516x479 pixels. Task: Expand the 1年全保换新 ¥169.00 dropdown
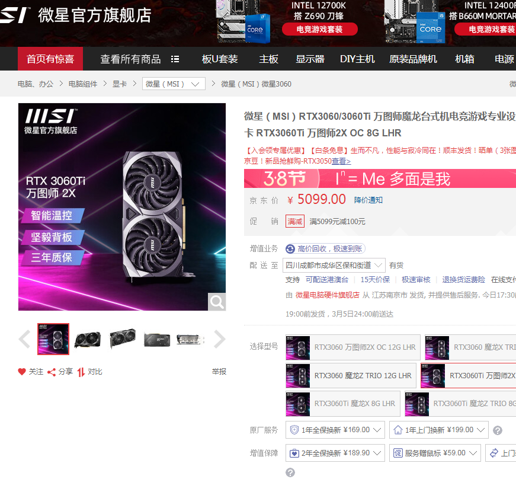point(335,430)
